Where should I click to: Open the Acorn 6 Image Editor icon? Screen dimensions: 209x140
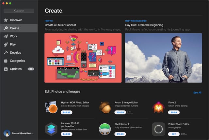[105, 107]
